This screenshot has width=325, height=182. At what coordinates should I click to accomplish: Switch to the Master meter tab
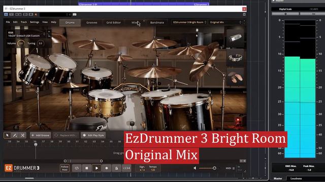pos(278,178)
